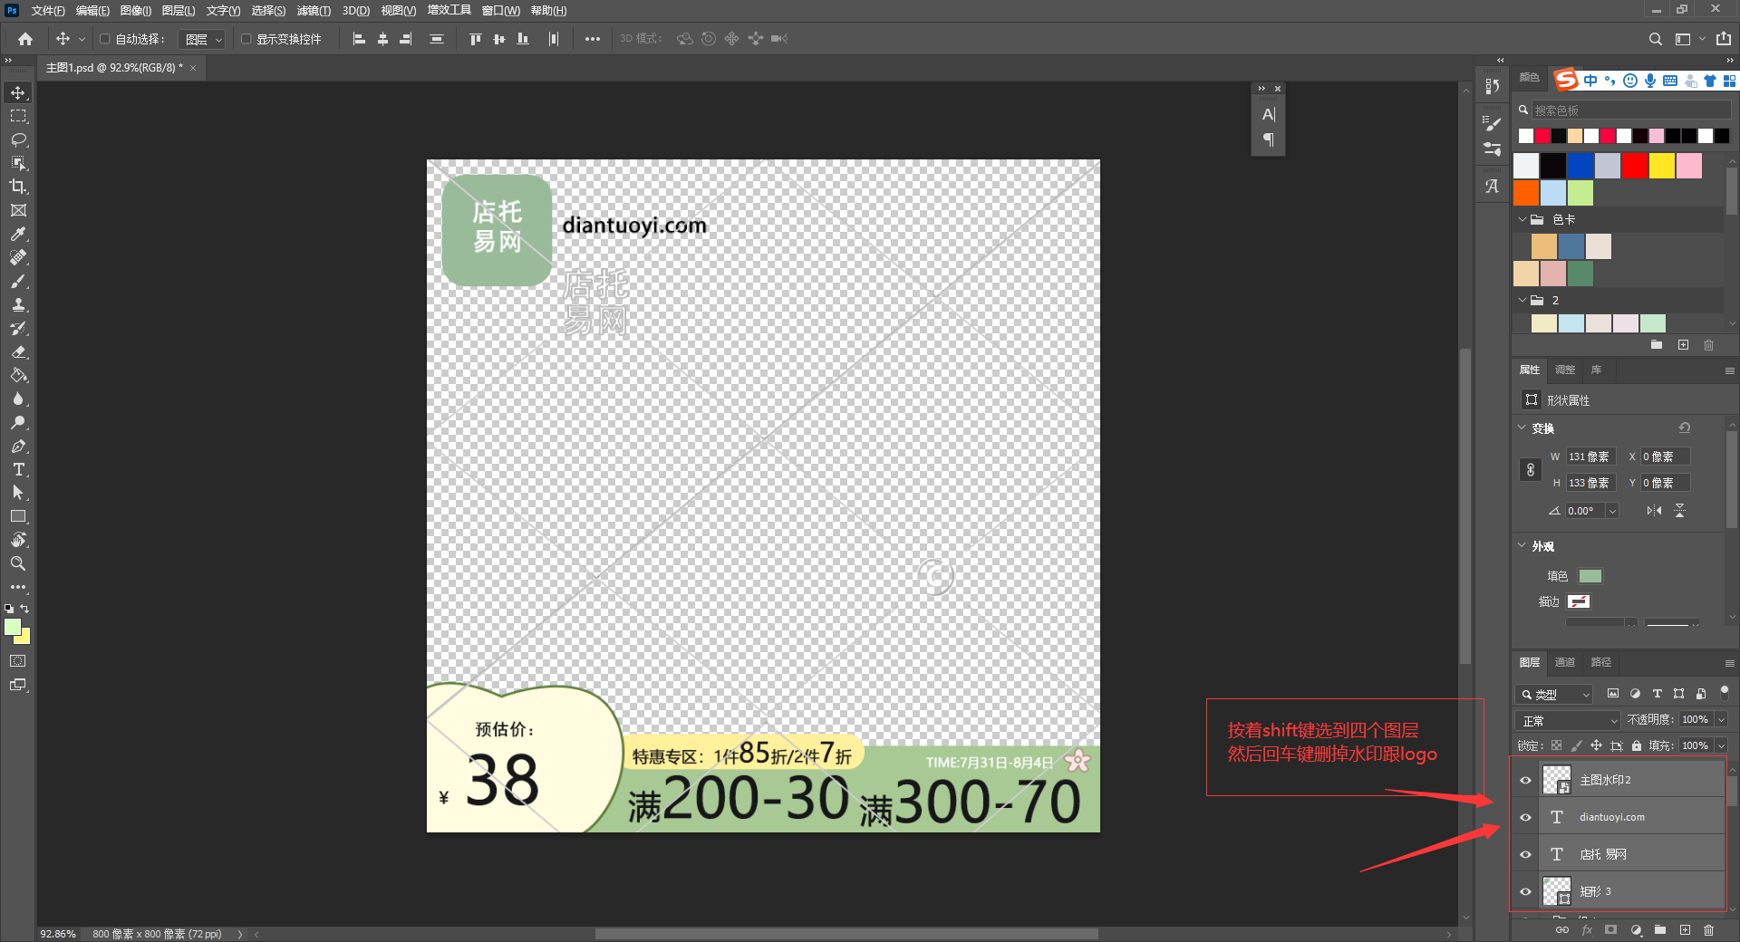Click the 搜索色板 search field
The image size is (1740, 942).
[x=1629, y=111]
